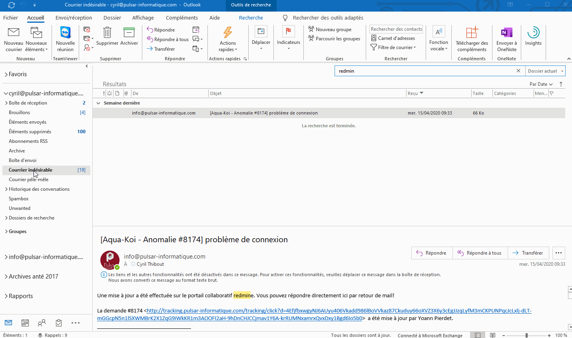Click Répondre in the ribbon

click(161, 30)
